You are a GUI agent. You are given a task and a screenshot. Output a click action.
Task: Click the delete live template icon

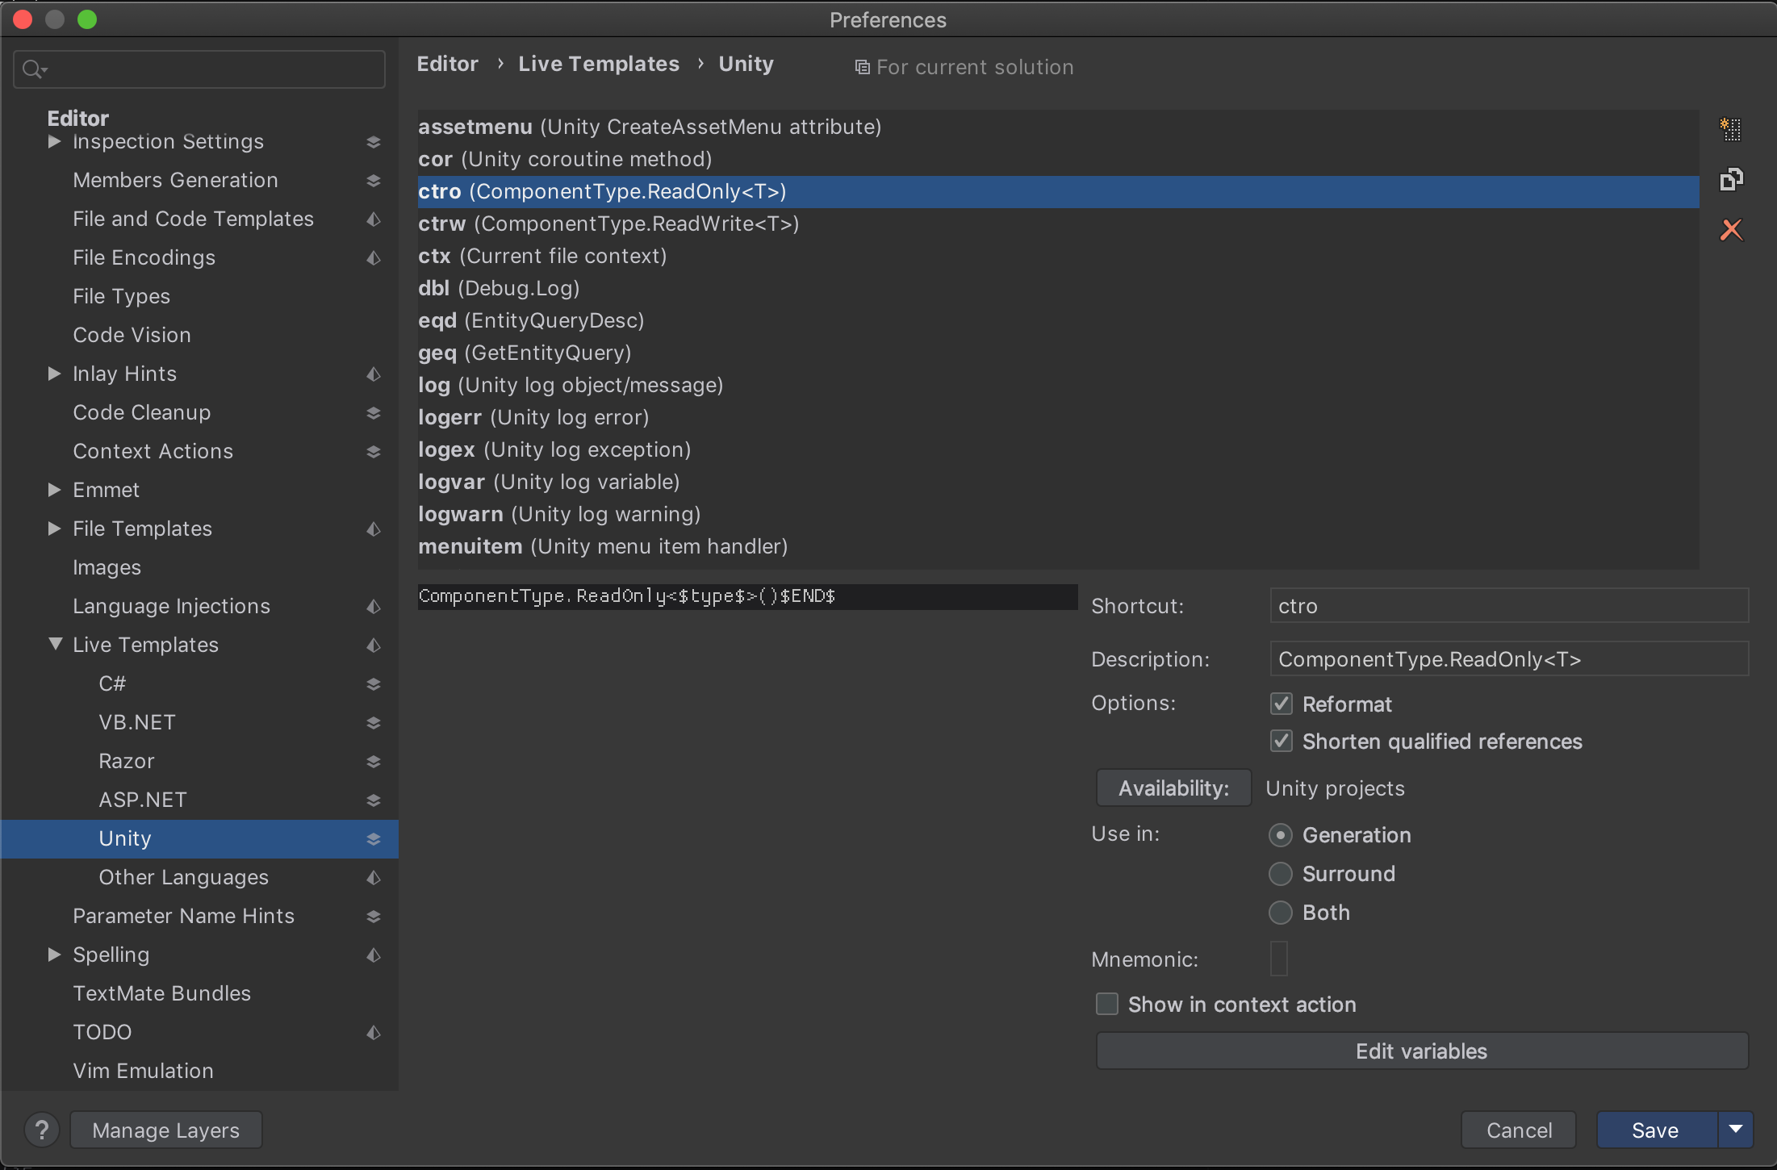(1731, 228)
